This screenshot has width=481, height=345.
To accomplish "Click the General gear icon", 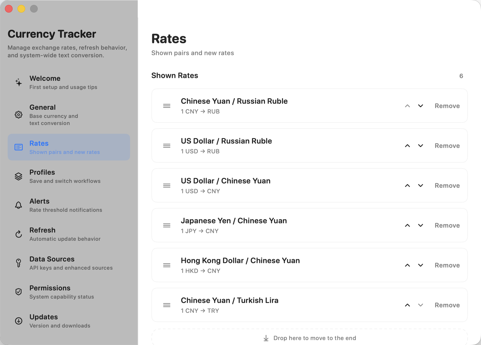I will point(19,115).
